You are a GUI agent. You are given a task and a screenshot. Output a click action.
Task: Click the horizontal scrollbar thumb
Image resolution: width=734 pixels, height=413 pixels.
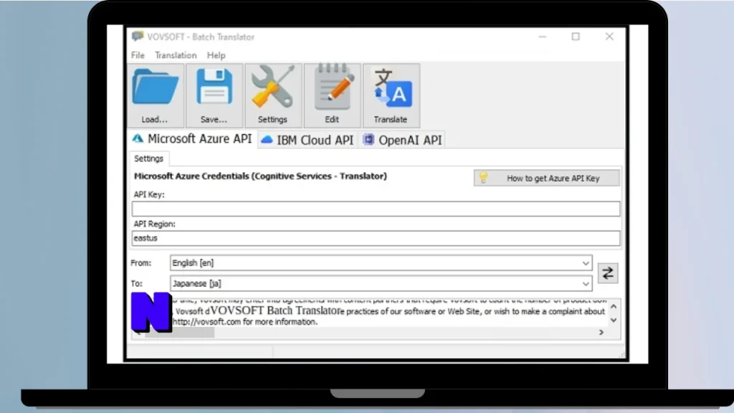point(180,333)
